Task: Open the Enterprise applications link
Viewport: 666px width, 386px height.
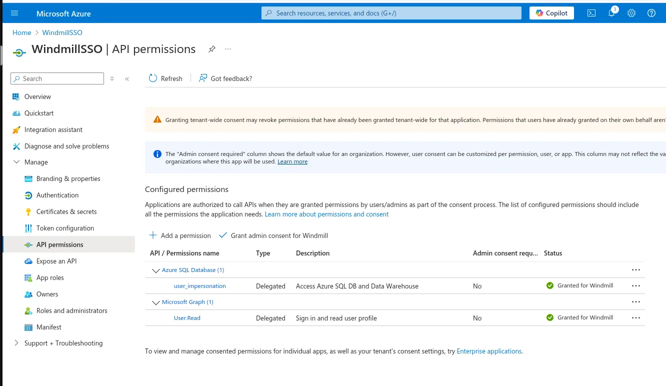Action: (489, 351)
